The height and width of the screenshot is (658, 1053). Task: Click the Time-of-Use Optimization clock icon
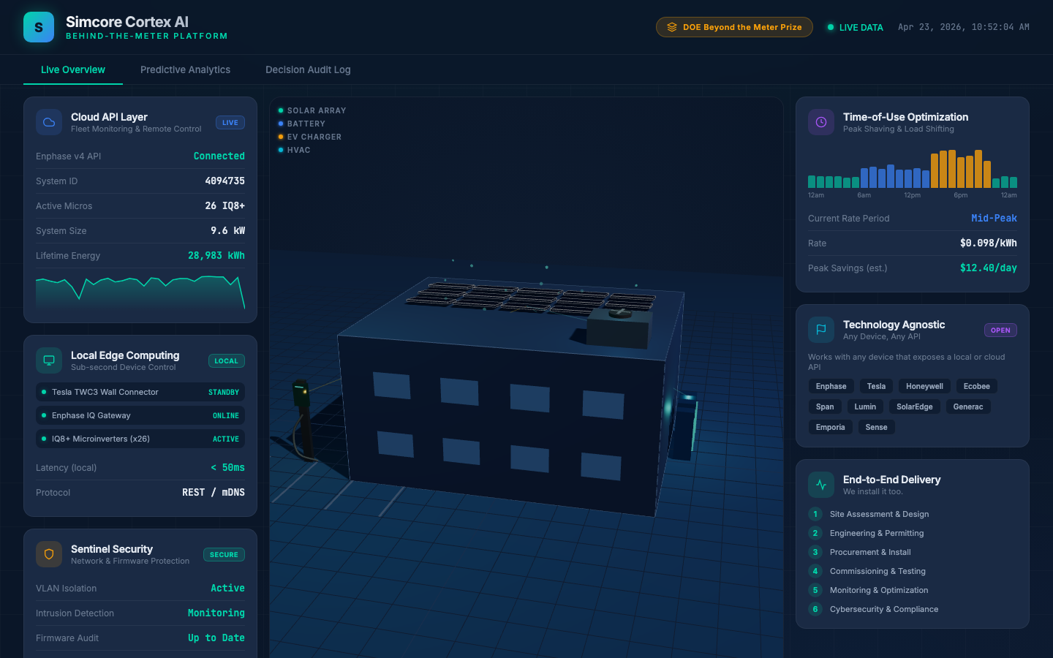tap(820, 121)
